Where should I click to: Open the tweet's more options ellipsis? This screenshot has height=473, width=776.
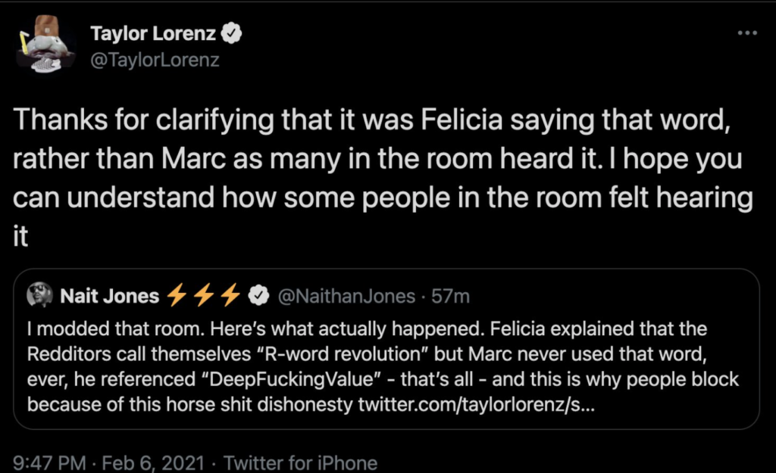point(747,33)
